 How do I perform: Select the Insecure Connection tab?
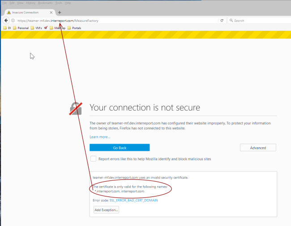(x=27, y=13)
